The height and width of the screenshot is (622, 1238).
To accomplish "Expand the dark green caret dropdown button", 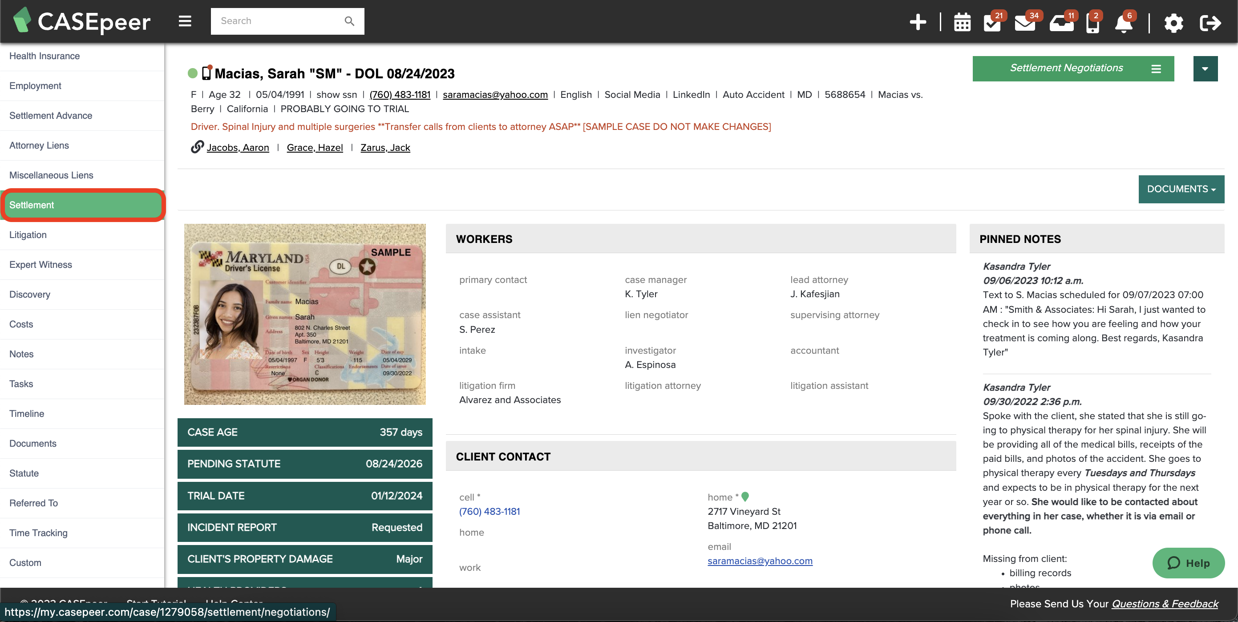I will click(x=1205, y=69).
